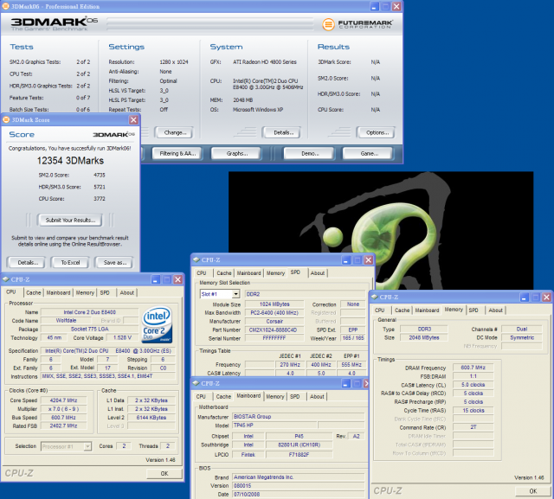Image resolution: width=554 pixels, height=499 pixels.
Task: Click the Motherboard Model TP45 HP field
Action: click(x=274, y=425)
